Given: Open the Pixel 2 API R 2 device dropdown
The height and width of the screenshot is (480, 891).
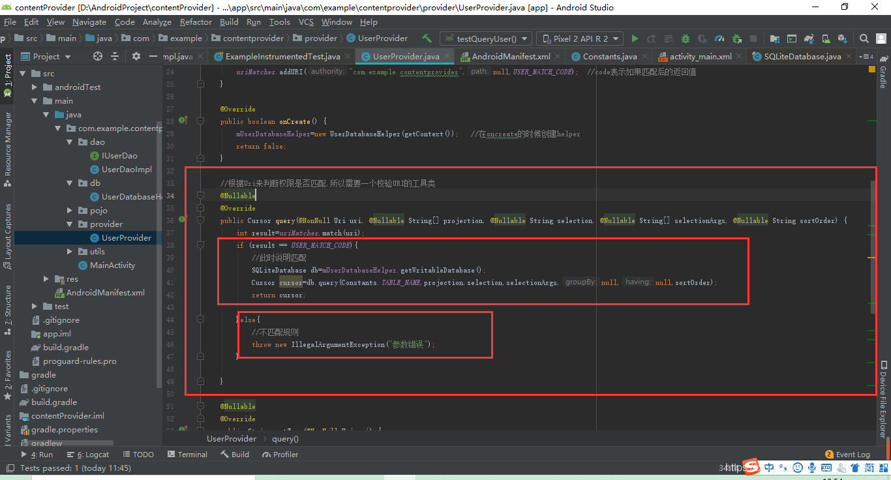Looking at the screenshot, I should pyautogui.click(x=580, y=38).
